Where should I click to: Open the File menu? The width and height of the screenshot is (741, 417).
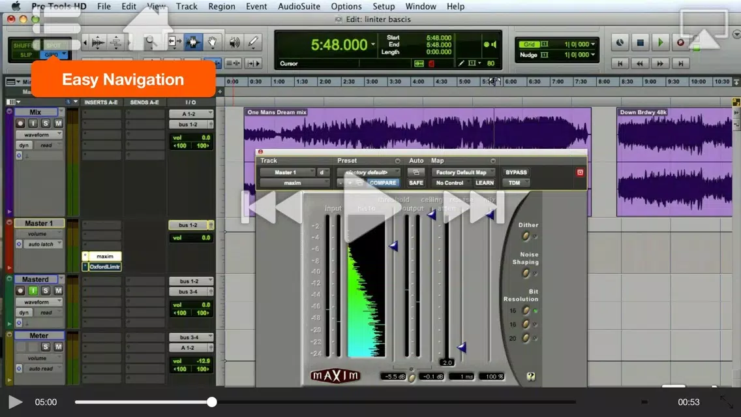click(104, 6)
